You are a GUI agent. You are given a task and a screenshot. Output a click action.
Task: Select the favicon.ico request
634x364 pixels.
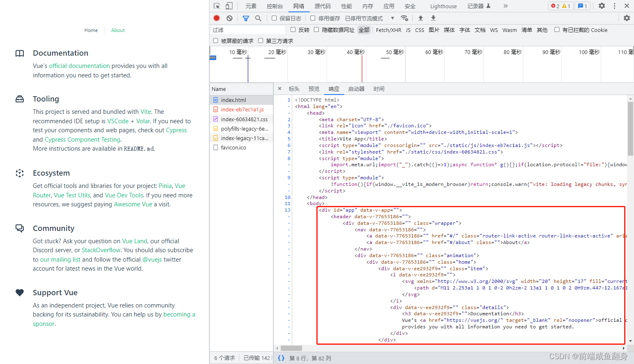click(241, 147)
